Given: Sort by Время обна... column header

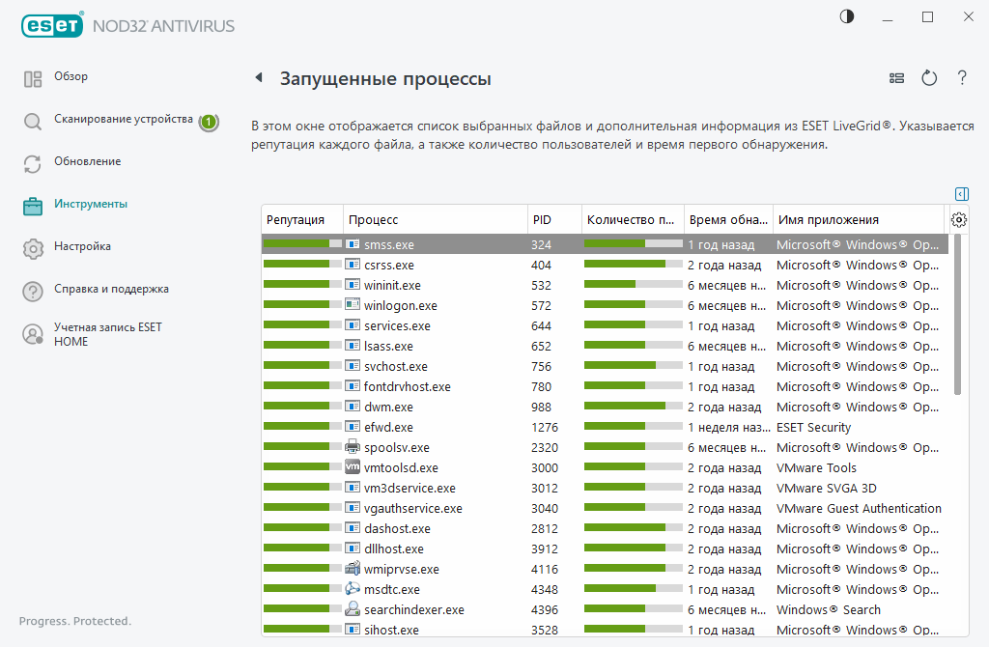Looking at the screenshot, I should [x=728, y=219].
